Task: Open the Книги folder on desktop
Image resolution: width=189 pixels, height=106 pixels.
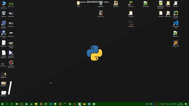Action: (x=79, y=4)
